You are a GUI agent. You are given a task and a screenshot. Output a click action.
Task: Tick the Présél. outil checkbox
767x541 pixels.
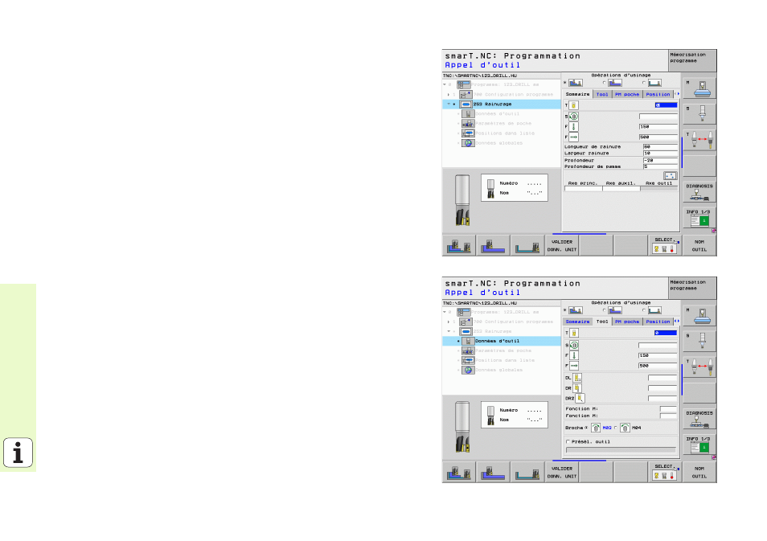[568, 441]
